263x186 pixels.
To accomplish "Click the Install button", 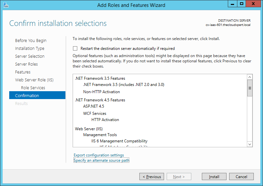I will [214, 176].
